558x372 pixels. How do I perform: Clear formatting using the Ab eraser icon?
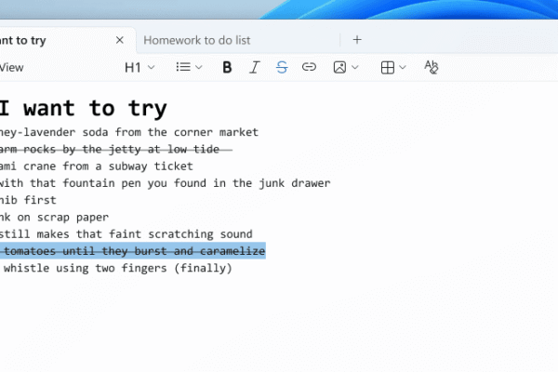[431, 67]
